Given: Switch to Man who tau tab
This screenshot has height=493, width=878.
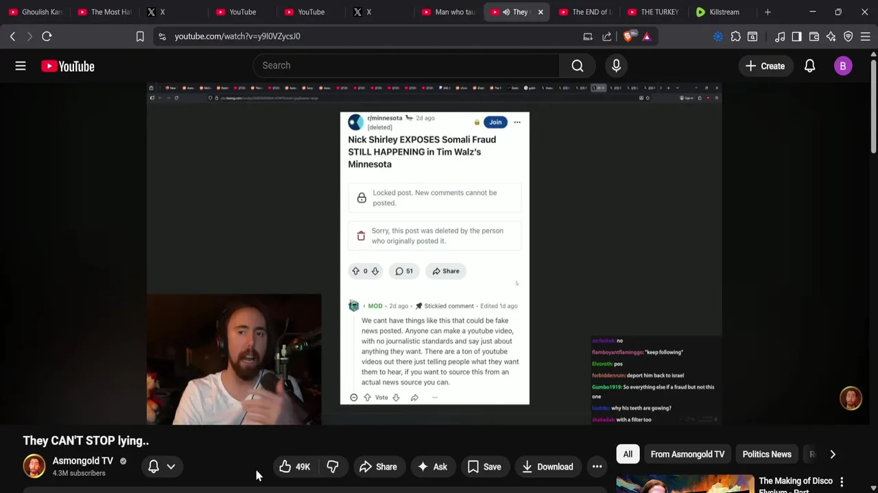Looking at the screenshot, I should [x=448, y=12].
